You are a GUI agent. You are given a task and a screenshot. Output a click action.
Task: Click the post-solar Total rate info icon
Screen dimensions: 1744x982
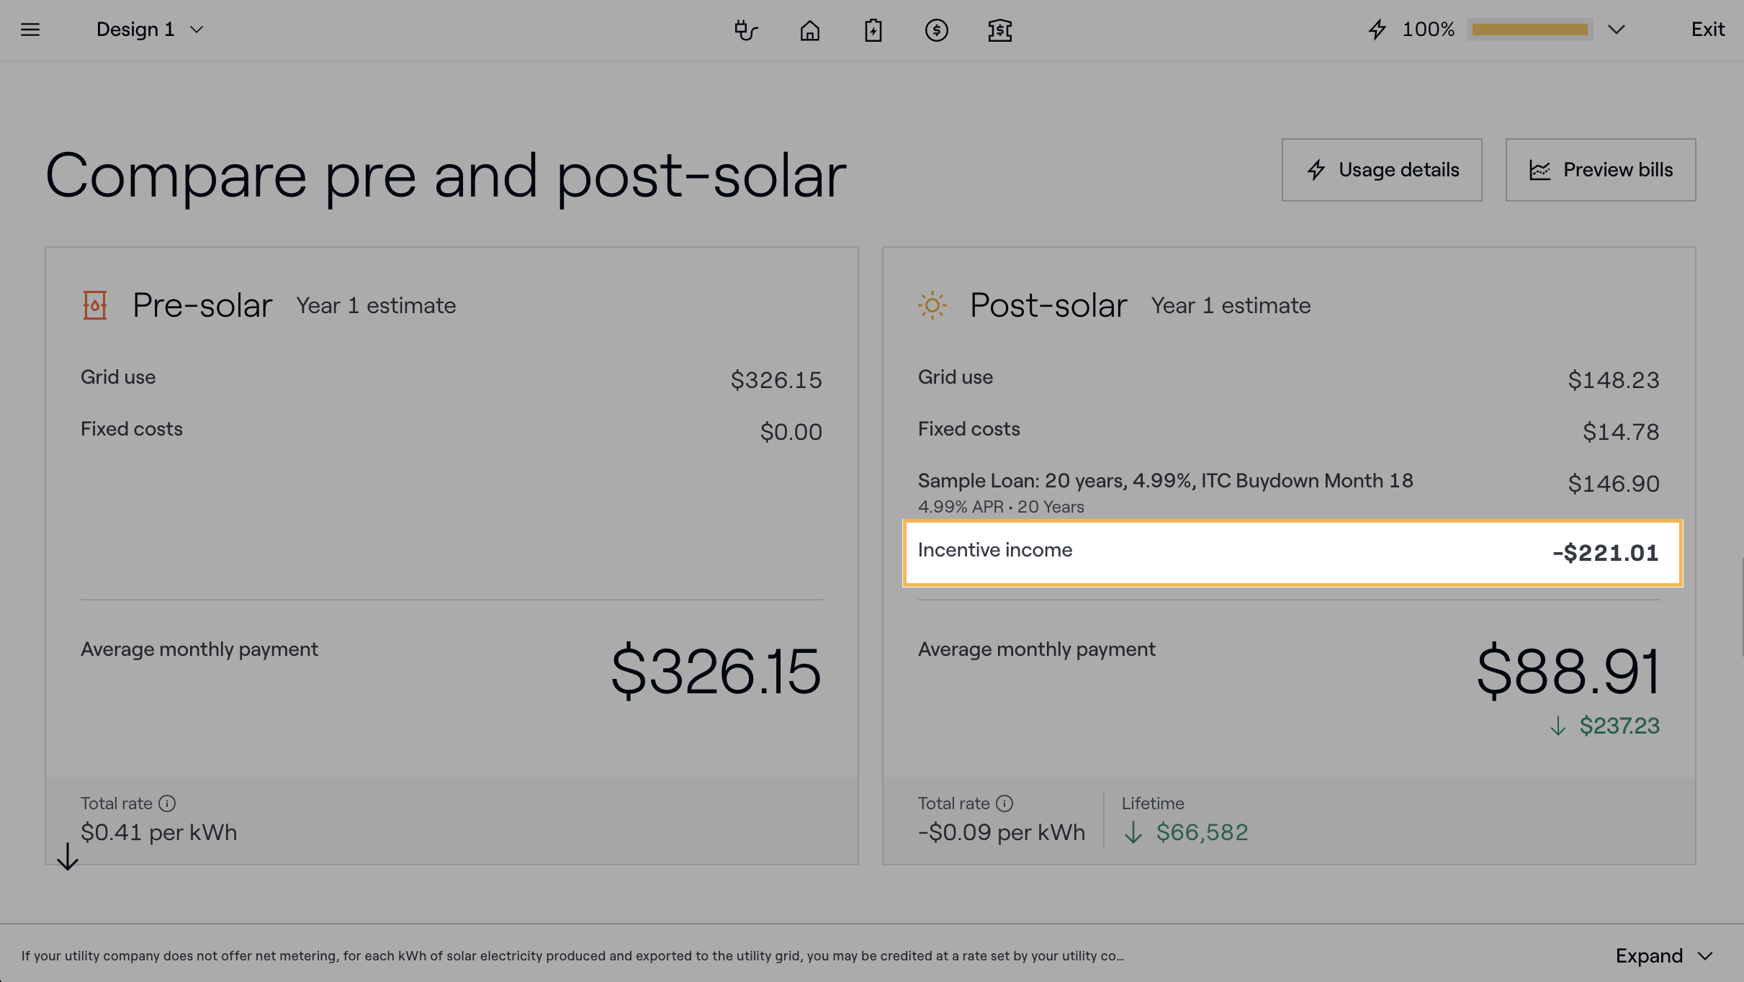pyautogui.click(x=1004, y=803)
